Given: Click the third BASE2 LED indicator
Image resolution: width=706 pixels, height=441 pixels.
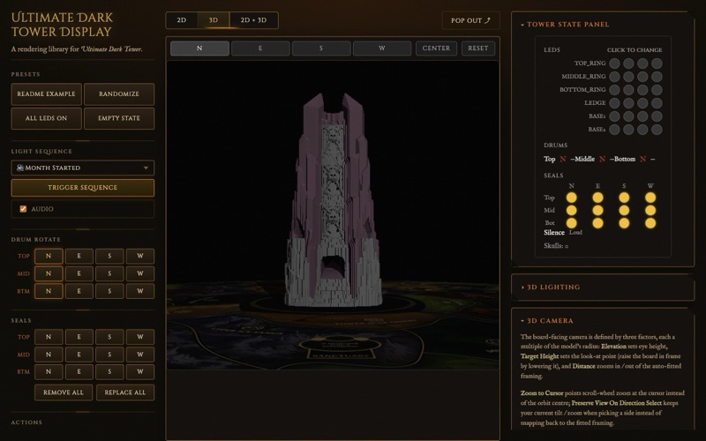Looking at the screenshot, I should pyautogui.click(x=642, y=130).
